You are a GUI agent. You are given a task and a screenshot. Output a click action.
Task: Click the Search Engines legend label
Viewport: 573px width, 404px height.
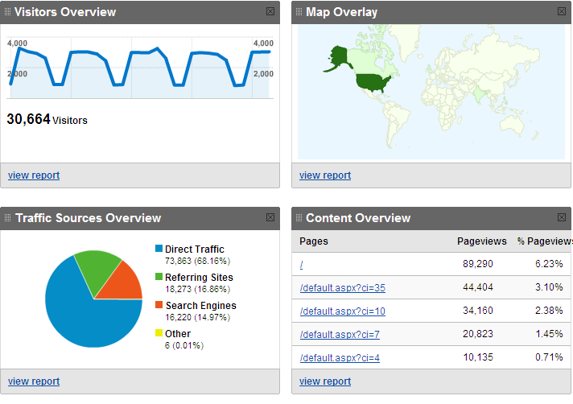(x=200, y=305)
